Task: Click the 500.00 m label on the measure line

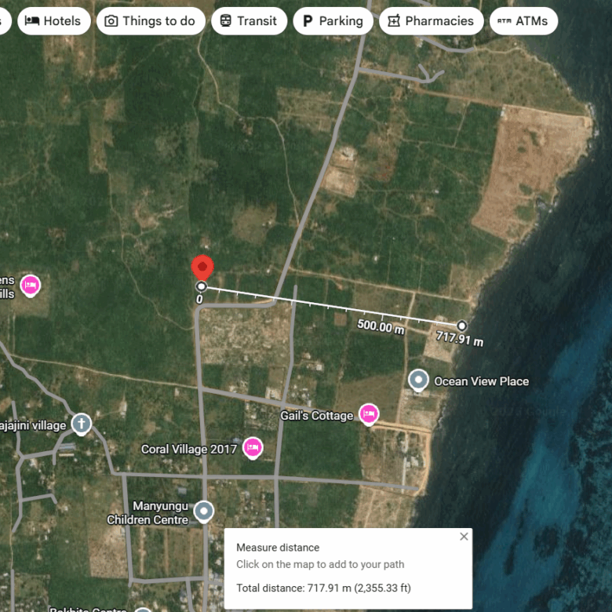Action: pyautogui.click(x=381, y=327)
